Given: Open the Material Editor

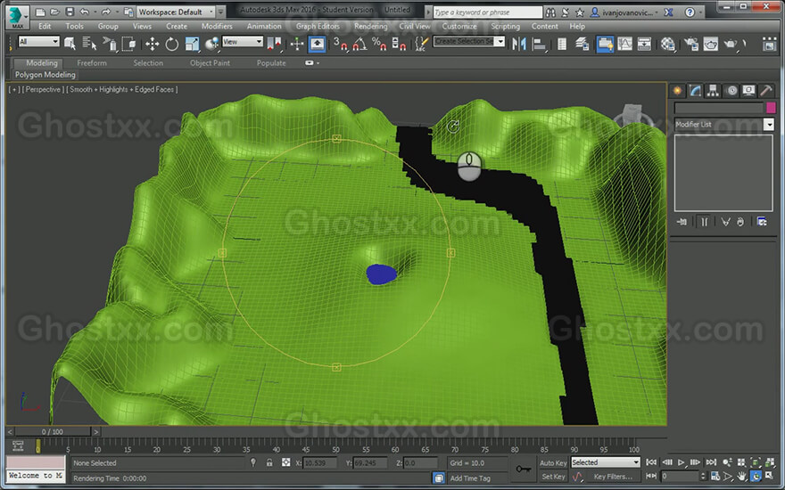Looking at the screenshot, I should coord(667,44).
